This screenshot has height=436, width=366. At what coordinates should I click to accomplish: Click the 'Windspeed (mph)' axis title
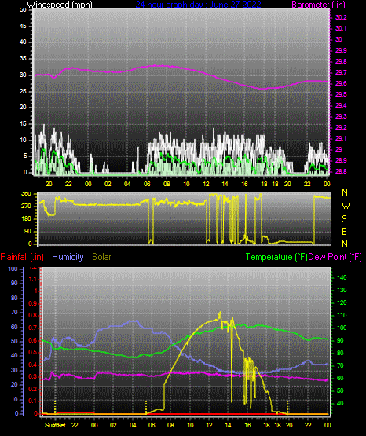[60, 5]
